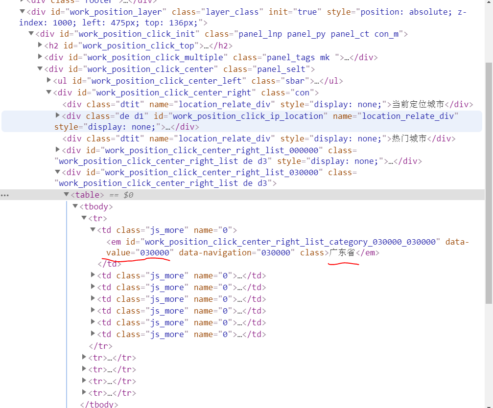Expand the work_position_click_top h2 node
This screenshot has width=493, height=408.
pyautogui.click(x=40, y=45)
